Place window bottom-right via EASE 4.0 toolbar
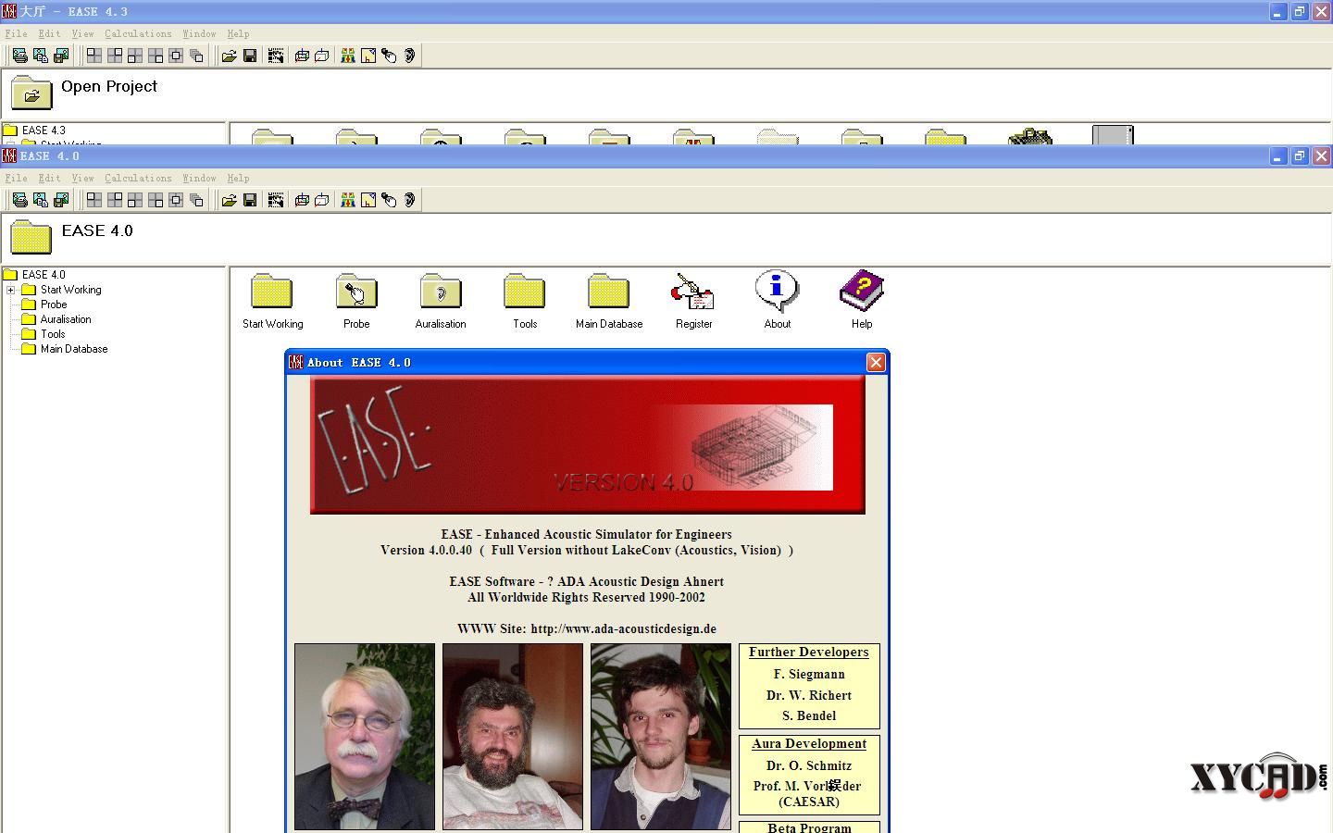Image resolution: width=1333 pixels, height=833 pixels. pyautogui.click(x=156, y=200)
